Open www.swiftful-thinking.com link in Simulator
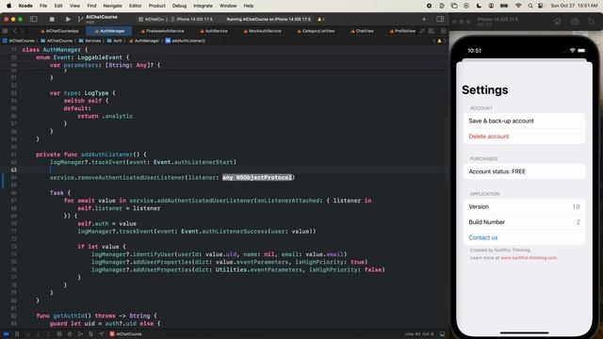The height and width of the screenshot is (339, 603). (x=529, y=258)
